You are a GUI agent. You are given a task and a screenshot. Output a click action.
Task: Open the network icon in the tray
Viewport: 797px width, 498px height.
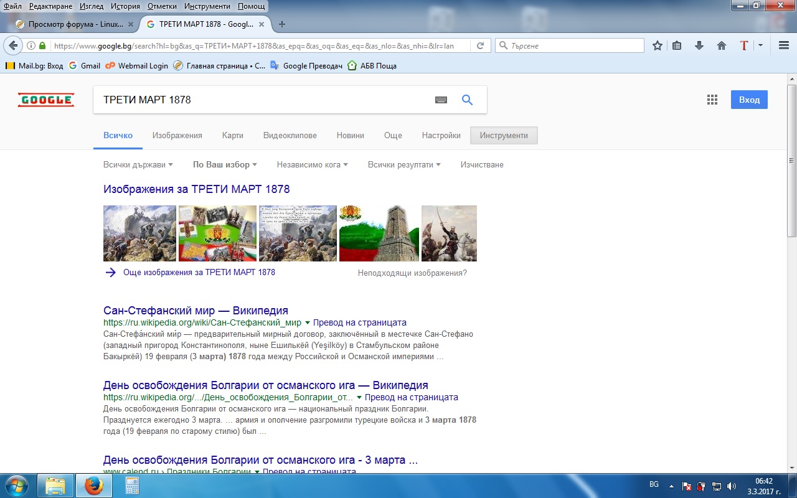[x=716, y=486]
